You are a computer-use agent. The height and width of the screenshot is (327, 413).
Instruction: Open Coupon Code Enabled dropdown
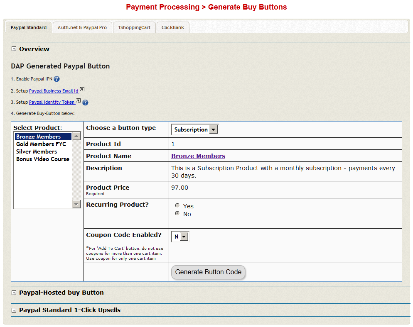coord(180,237)
